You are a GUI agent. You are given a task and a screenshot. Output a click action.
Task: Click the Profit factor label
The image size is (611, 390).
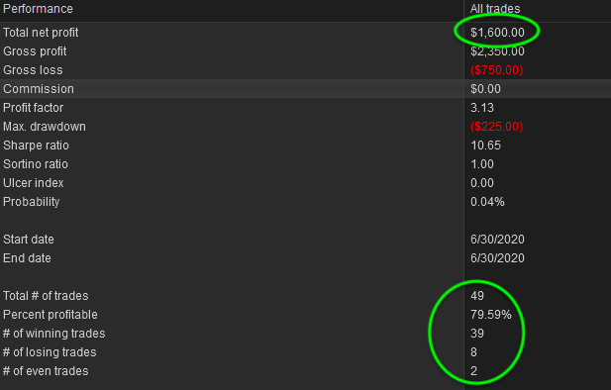tap(33, 108)
